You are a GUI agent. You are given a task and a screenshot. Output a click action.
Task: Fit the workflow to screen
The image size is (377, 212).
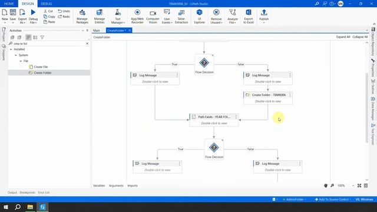tap(359, 185)
